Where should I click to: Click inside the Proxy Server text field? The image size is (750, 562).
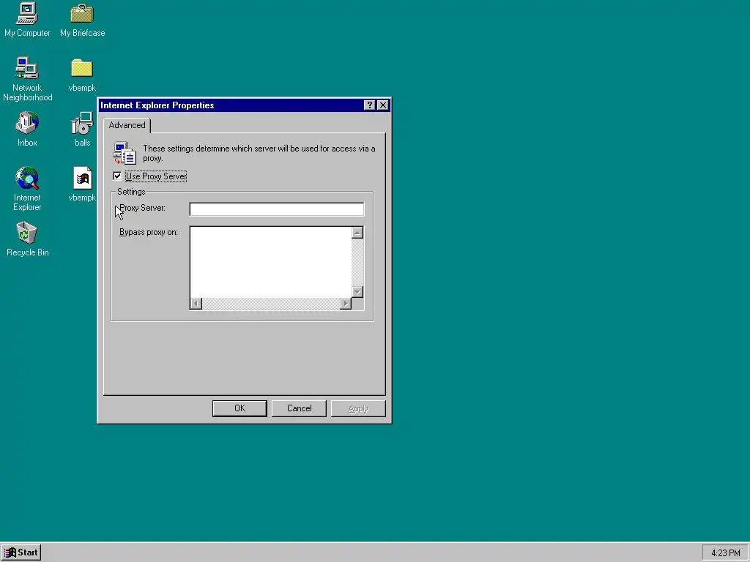click(x=276, y=209)
